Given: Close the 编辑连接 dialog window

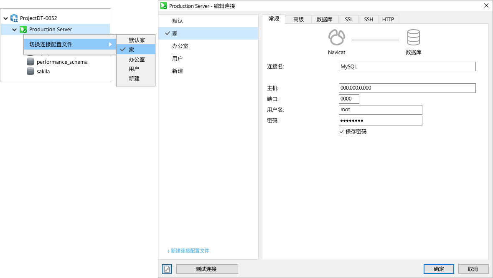Looking at the screenshot, I should (486, 6).
